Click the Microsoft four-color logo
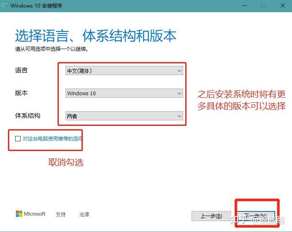The image size is (292, 232). (19, 214)
